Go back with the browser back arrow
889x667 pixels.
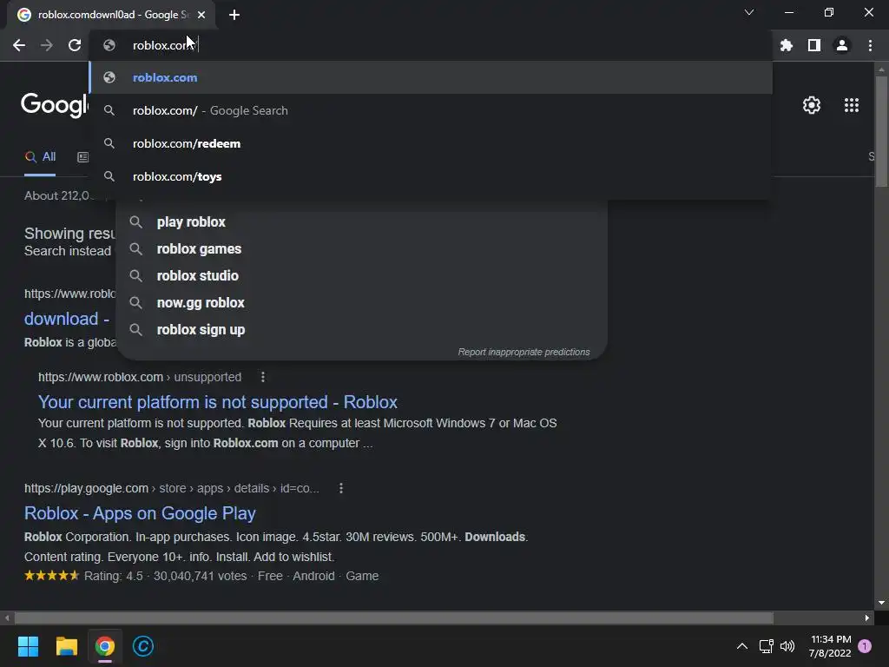[x=19, y=45]
